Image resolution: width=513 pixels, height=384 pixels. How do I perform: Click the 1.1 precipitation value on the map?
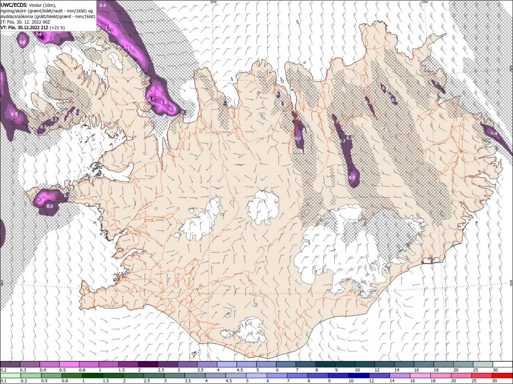(x=130, y=48)
